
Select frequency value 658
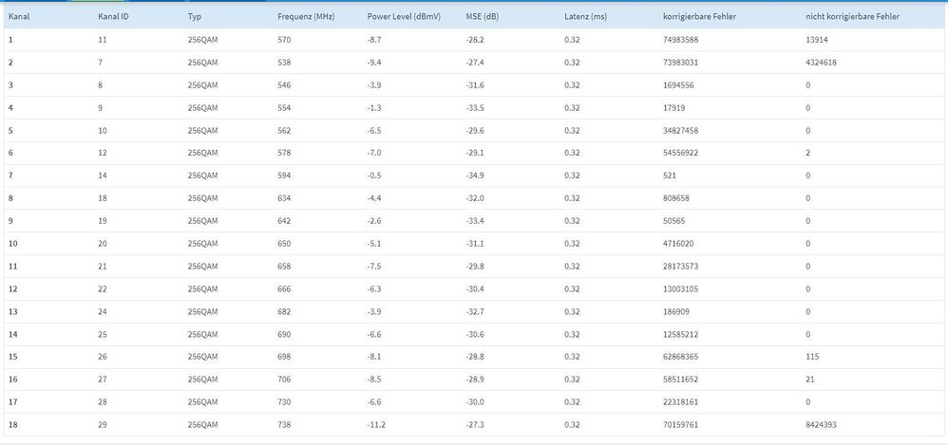[284, 267]
